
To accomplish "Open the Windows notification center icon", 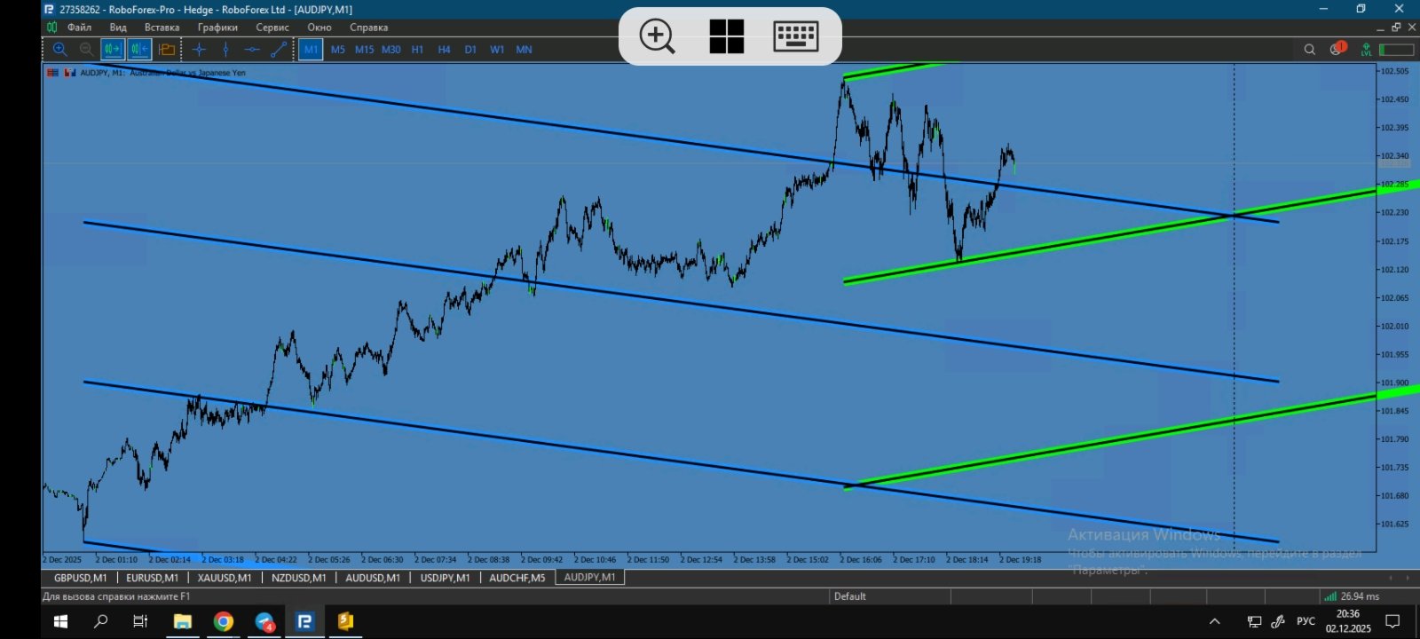I will point(1393,621).
